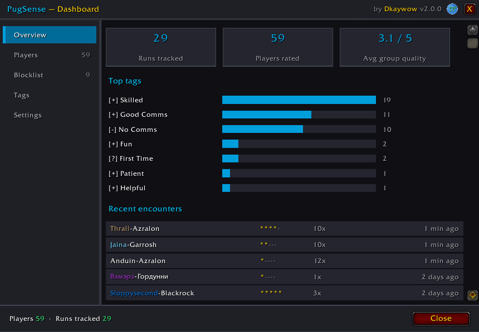Click the Dkaywow author name

point(400,9)
